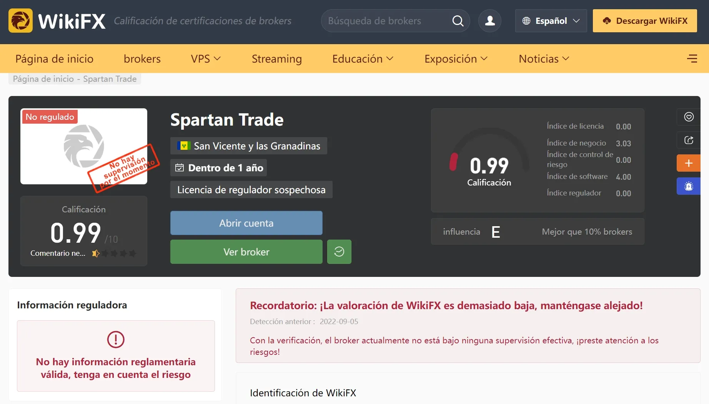Click the Índice regulador row
Image resolution: width=709 pixels, height=404 pixels.
(589, 193)
